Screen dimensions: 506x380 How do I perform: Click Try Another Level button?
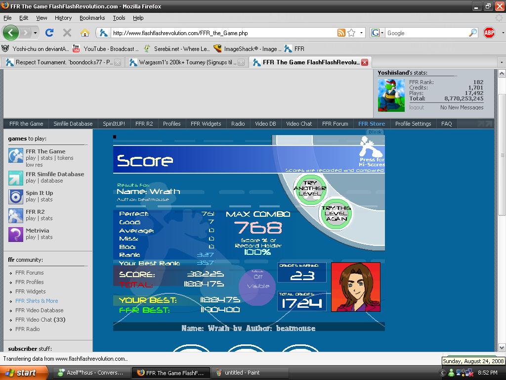[310, 189]
